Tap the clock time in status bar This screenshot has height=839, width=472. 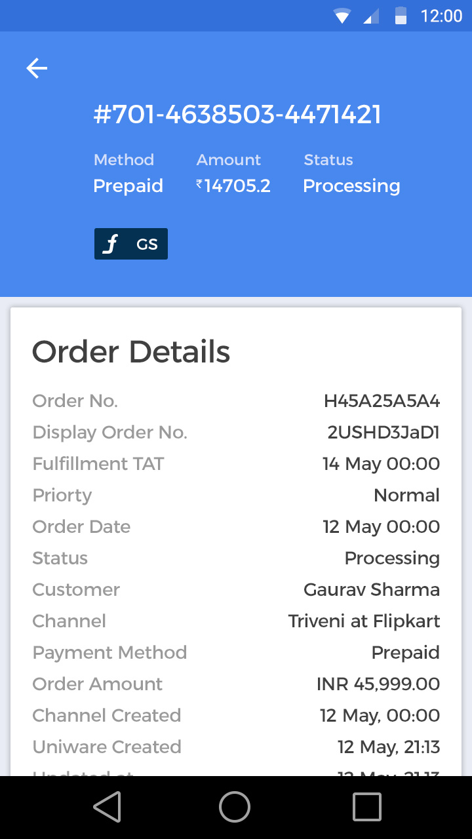tap(441, 16)
